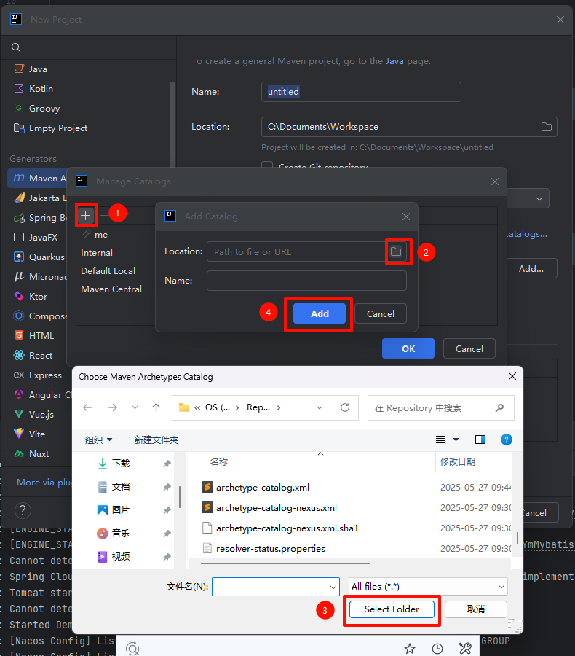
Task: Click Cancel in Add Catalog dialog
Action: pyautogui.click(x=380, y=313)
